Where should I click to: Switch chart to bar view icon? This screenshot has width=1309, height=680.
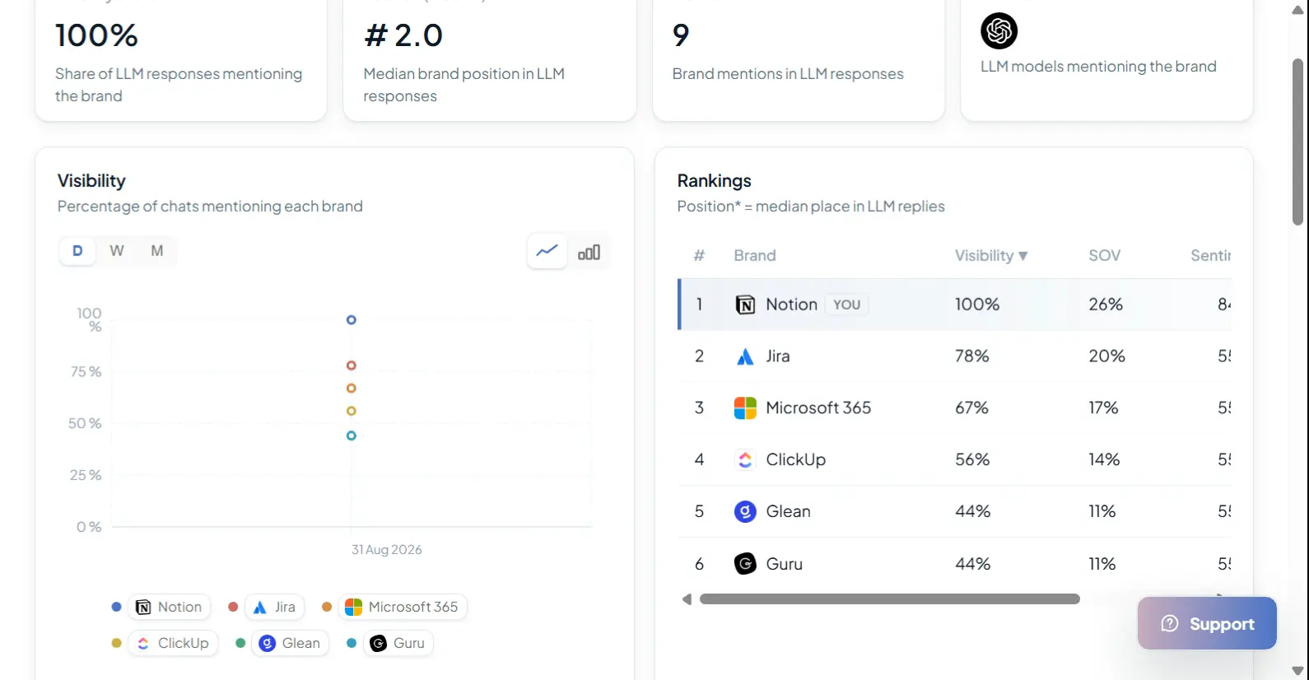[x=589, y=252]
